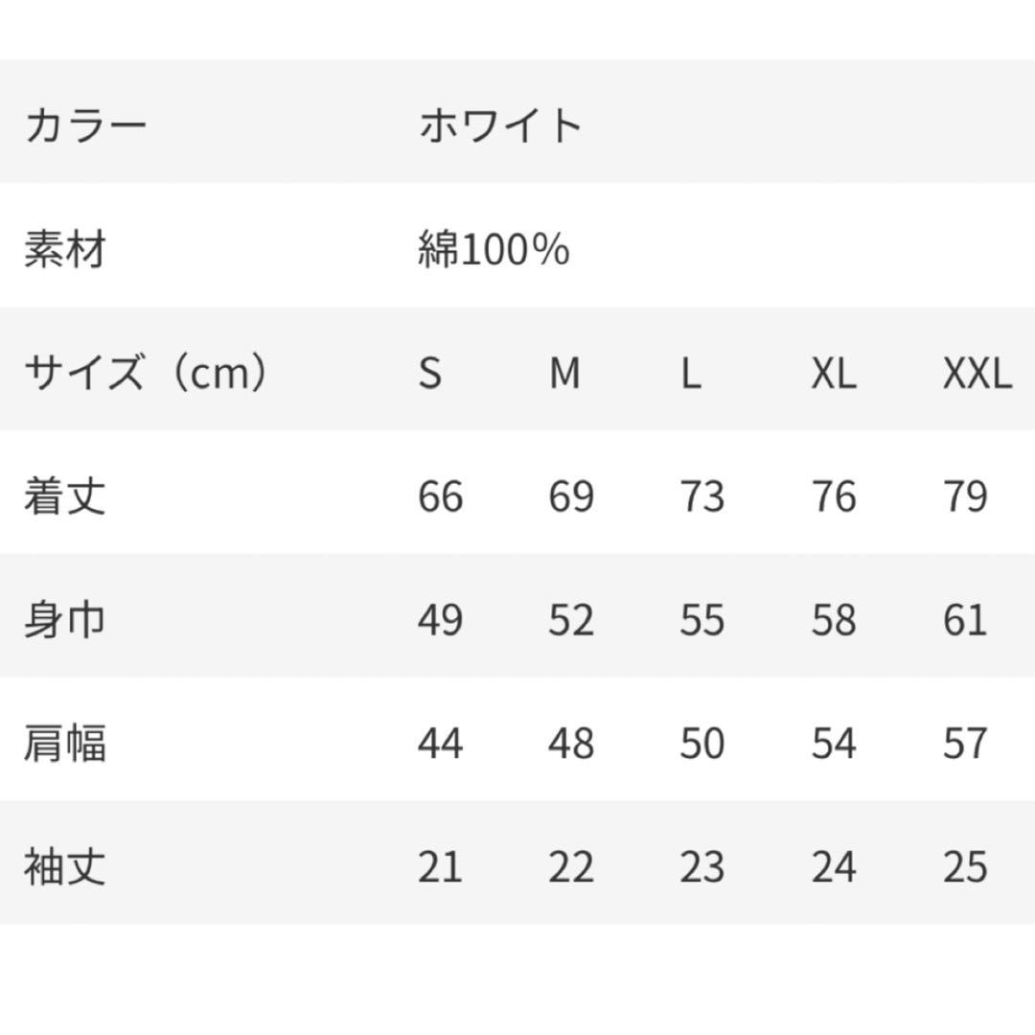1035x1035 pixels.
Task: Click the 肩幅 value 48 for size M
Action: 571,745
